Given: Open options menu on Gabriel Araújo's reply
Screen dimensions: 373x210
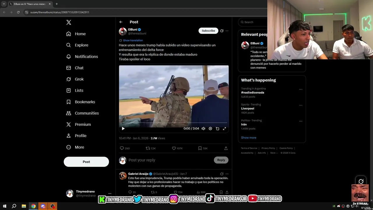Looking at the screenshot, I should 227,174.
